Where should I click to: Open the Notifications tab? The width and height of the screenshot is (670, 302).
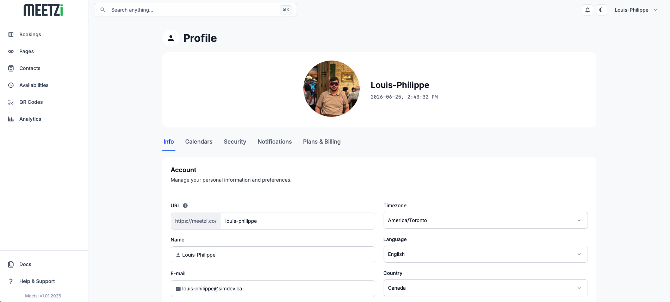(x=275, y=141)
